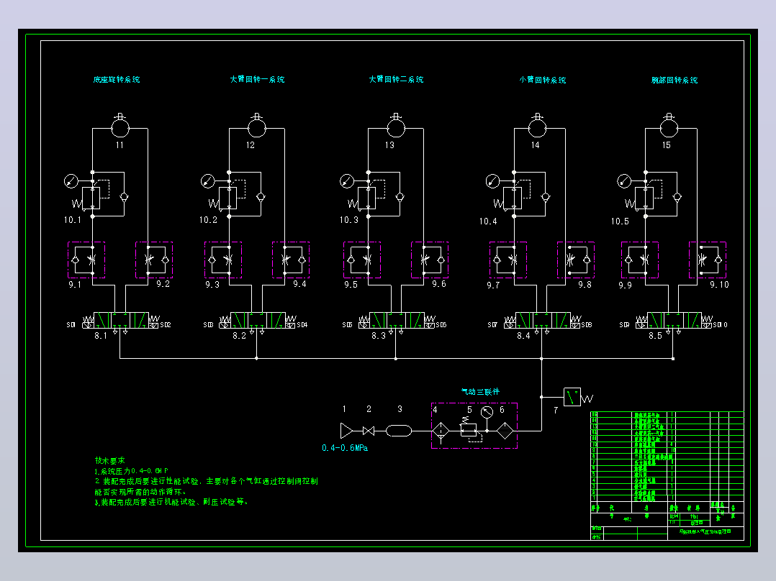Select the solenoid label SD4

pos(302,325)
